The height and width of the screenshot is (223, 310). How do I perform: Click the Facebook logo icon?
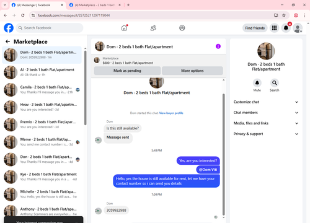(9, 28)
